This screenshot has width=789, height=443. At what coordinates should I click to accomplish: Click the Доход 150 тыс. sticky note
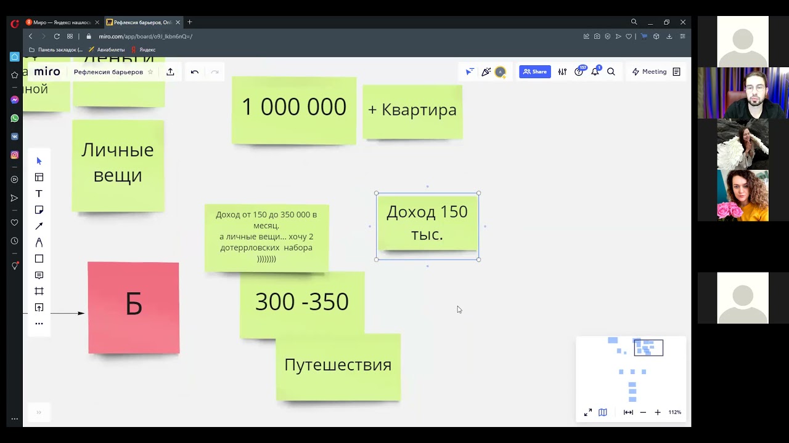[x=427, y=223]
